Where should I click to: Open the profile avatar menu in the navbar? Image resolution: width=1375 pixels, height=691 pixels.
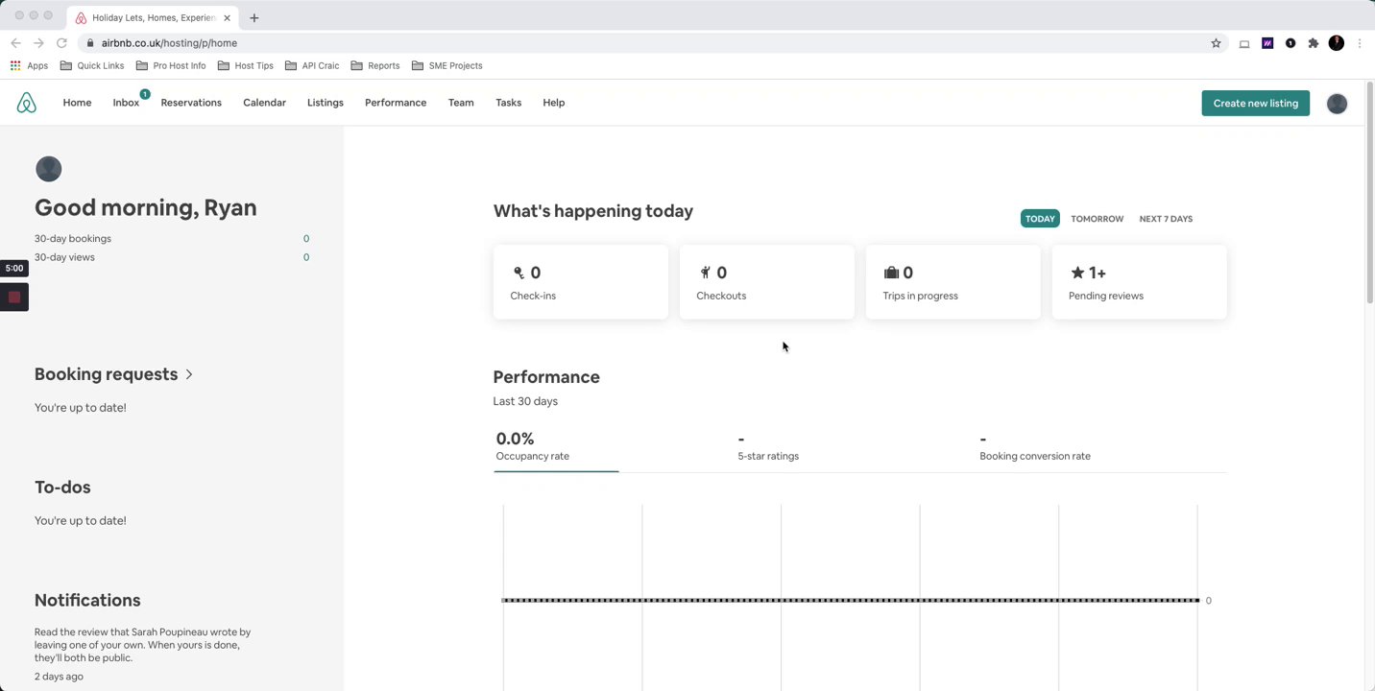[1337, 104]
